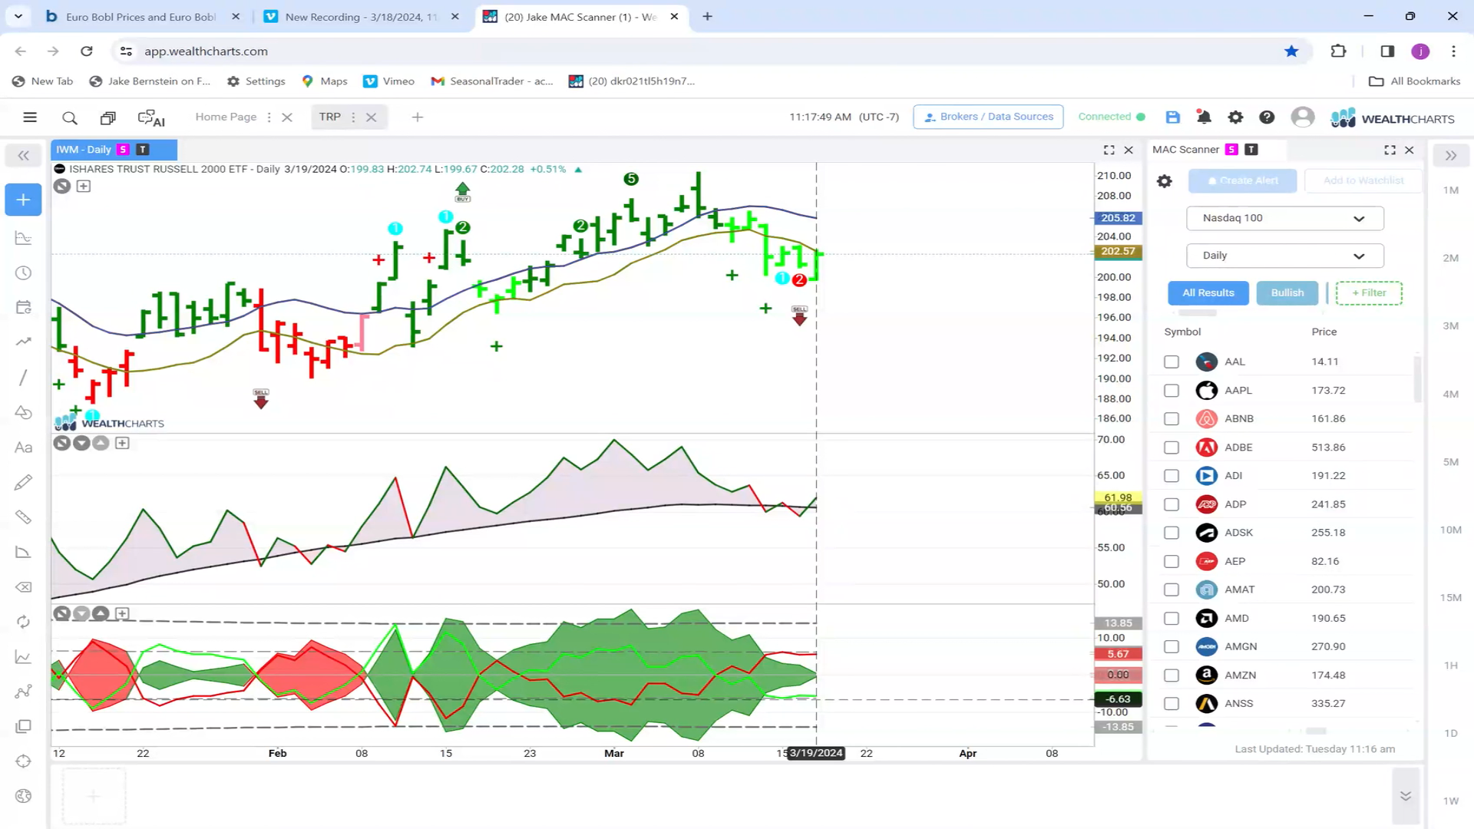Check the AMD checkbox
This screenshot has height=829, width=1474.
[x=1171, y=618]
